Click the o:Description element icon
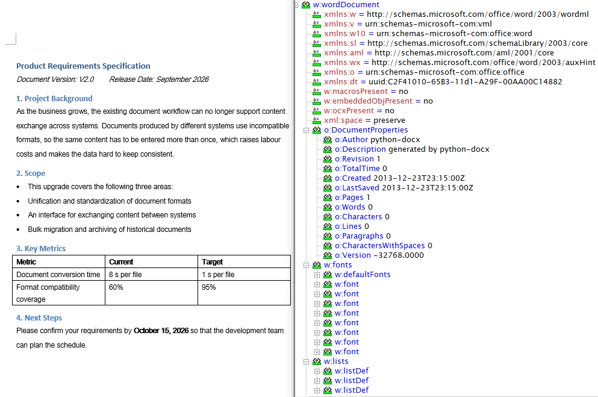598x397 pixels. pyautogui.click(x=328, y=149)
